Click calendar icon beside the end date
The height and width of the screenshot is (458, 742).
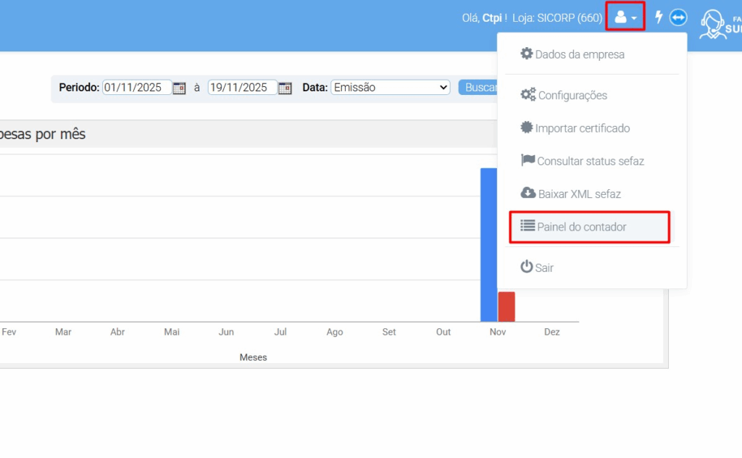click(x=285, y=88)
